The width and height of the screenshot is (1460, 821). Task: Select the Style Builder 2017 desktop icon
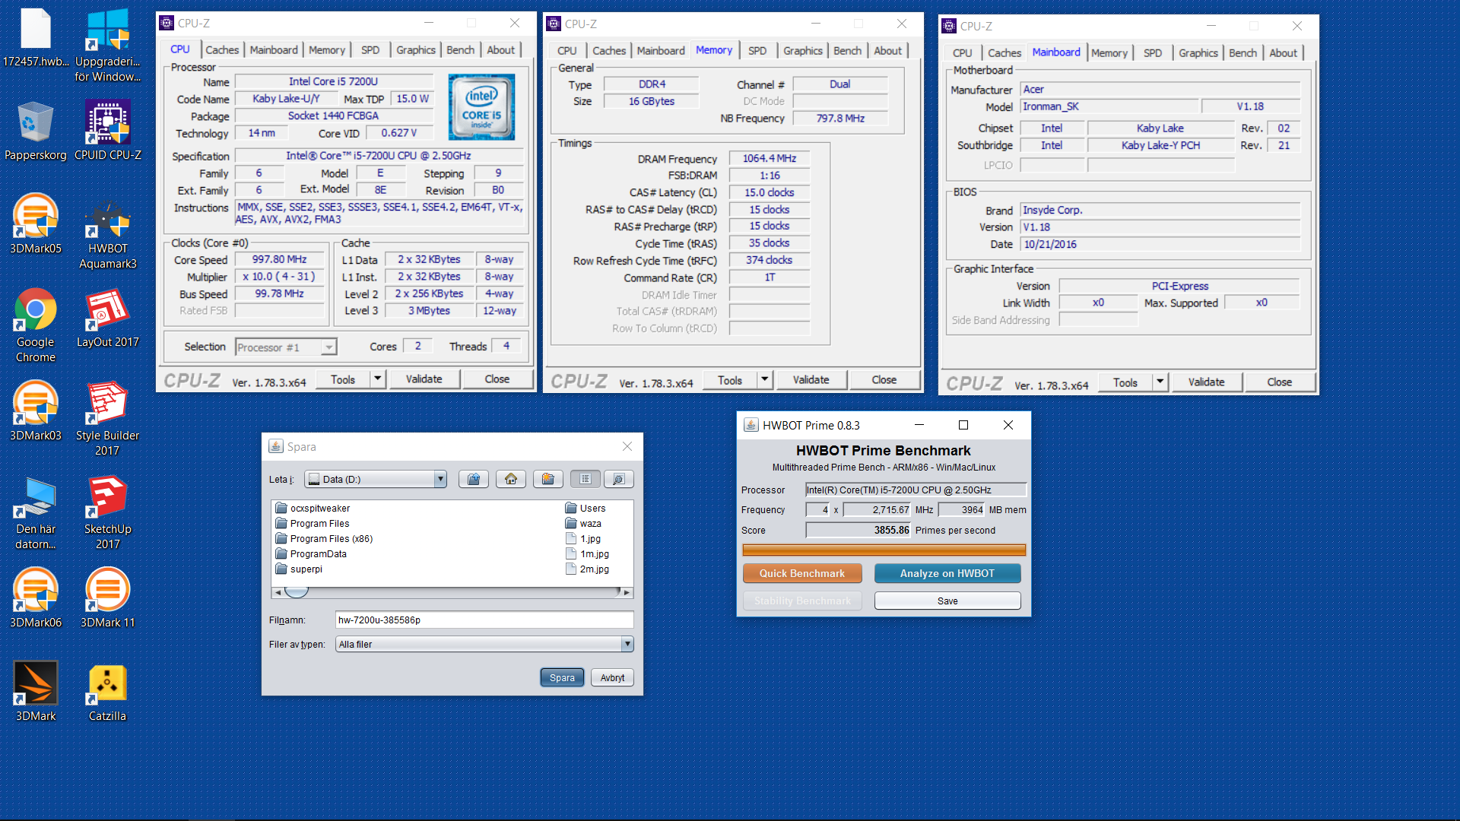pos(107,419)
